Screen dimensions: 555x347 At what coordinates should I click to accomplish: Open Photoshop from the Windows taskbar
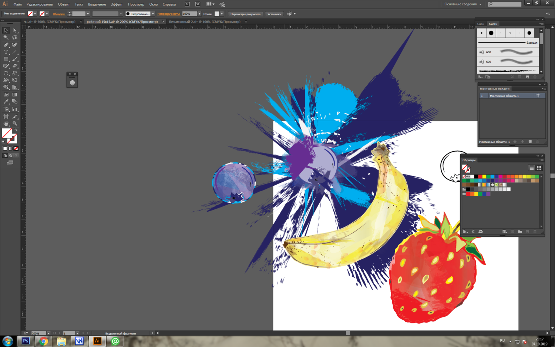point(26,341)
